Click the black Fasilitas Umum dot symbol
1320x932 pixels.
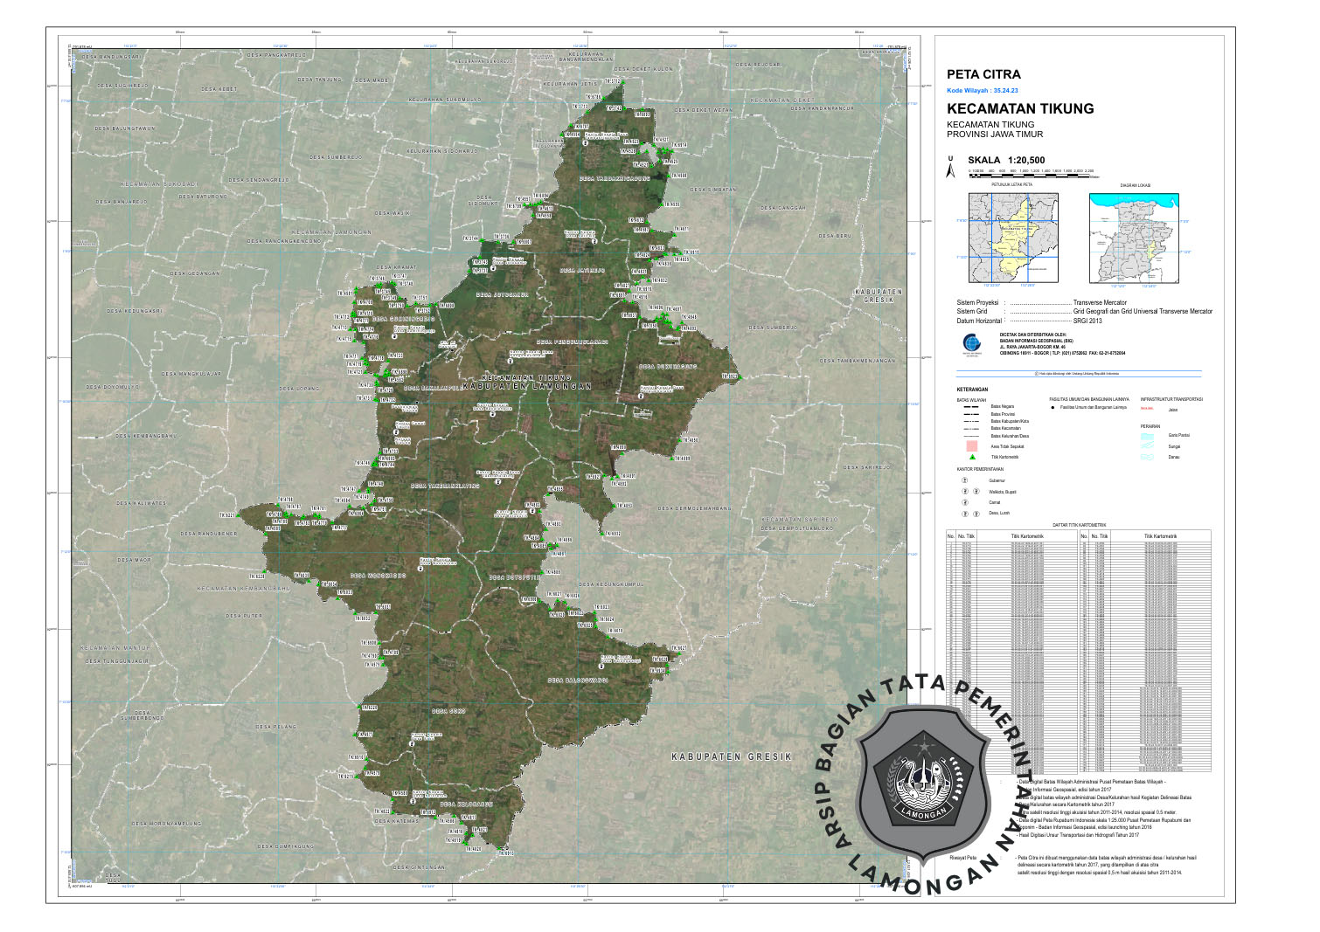point(1053,407)
